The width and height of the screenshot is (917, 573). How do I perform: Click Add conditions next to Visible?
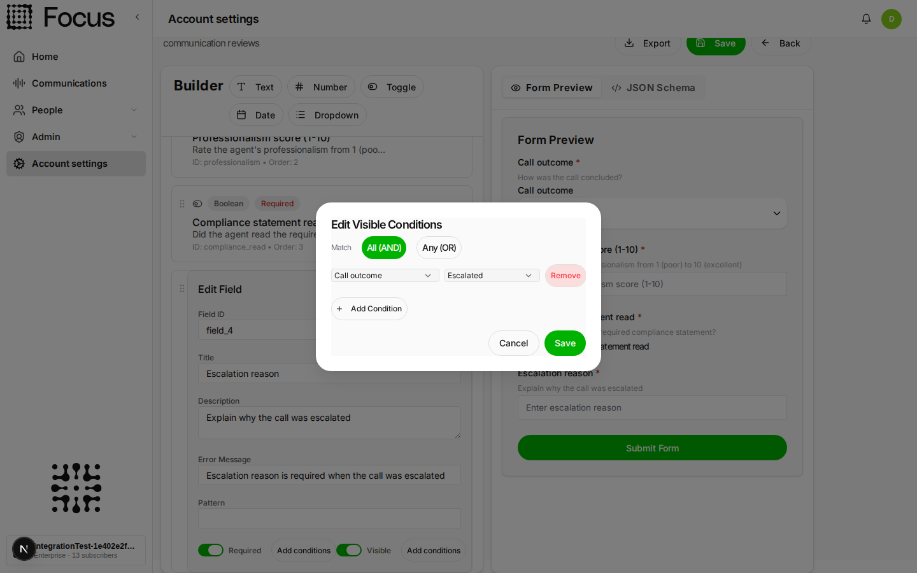(434, 550)
